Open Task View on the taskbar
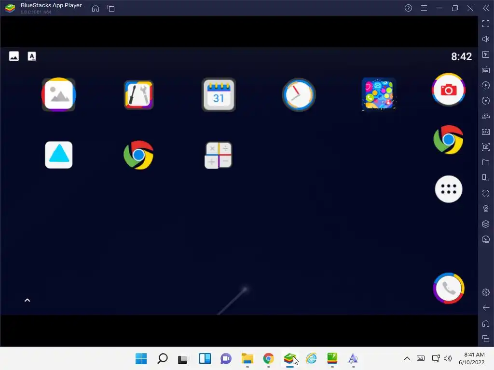 click(183, 359)
